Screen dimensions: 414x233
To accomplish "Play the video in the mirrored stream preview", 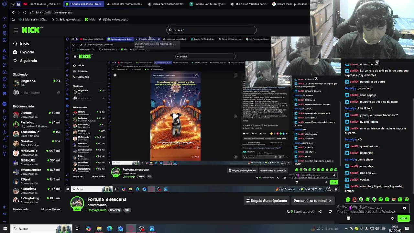I will tap(175, 116).
